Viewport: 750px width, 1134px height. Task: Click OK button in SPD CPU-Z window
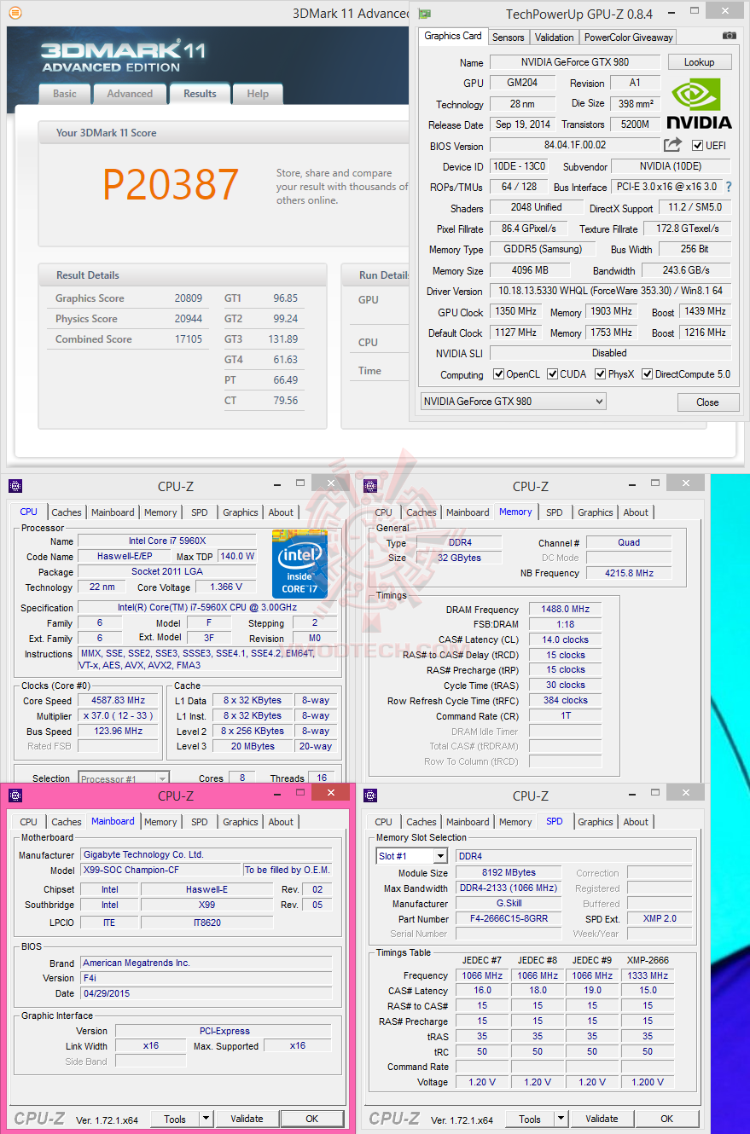667,1119
